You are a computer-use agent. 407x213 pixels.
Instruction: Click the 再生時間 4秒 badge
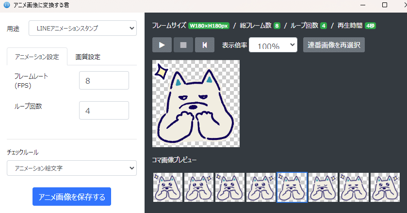(371, 26)
